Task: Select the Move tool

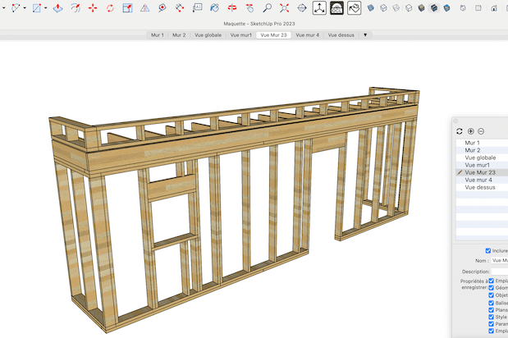Action: [92, 8]
